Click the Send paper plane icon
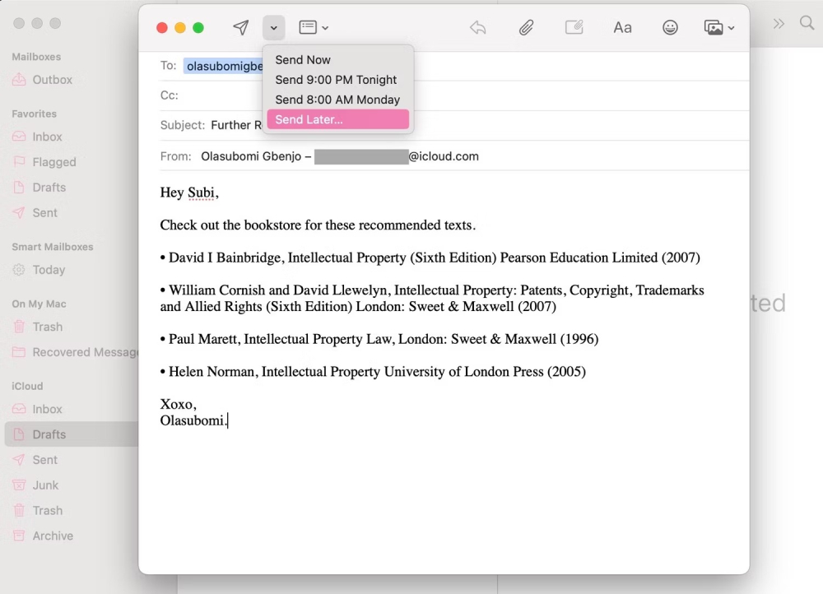 point(240,27)
